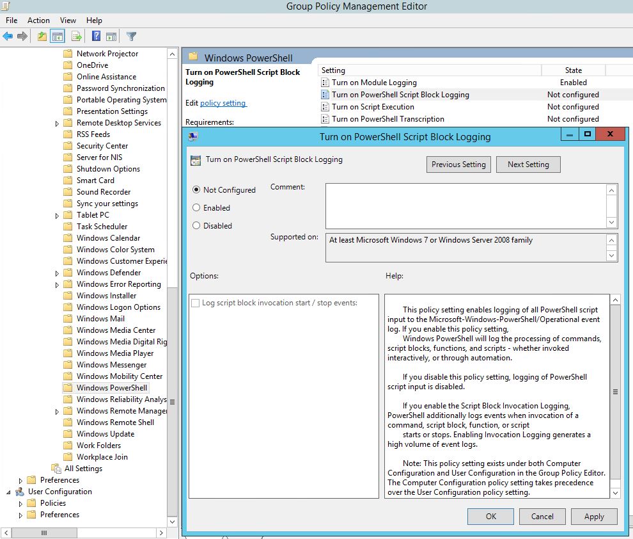Select the Workplace Join tree folder
The width and height of the screenshot is (633, 539).
102,457
